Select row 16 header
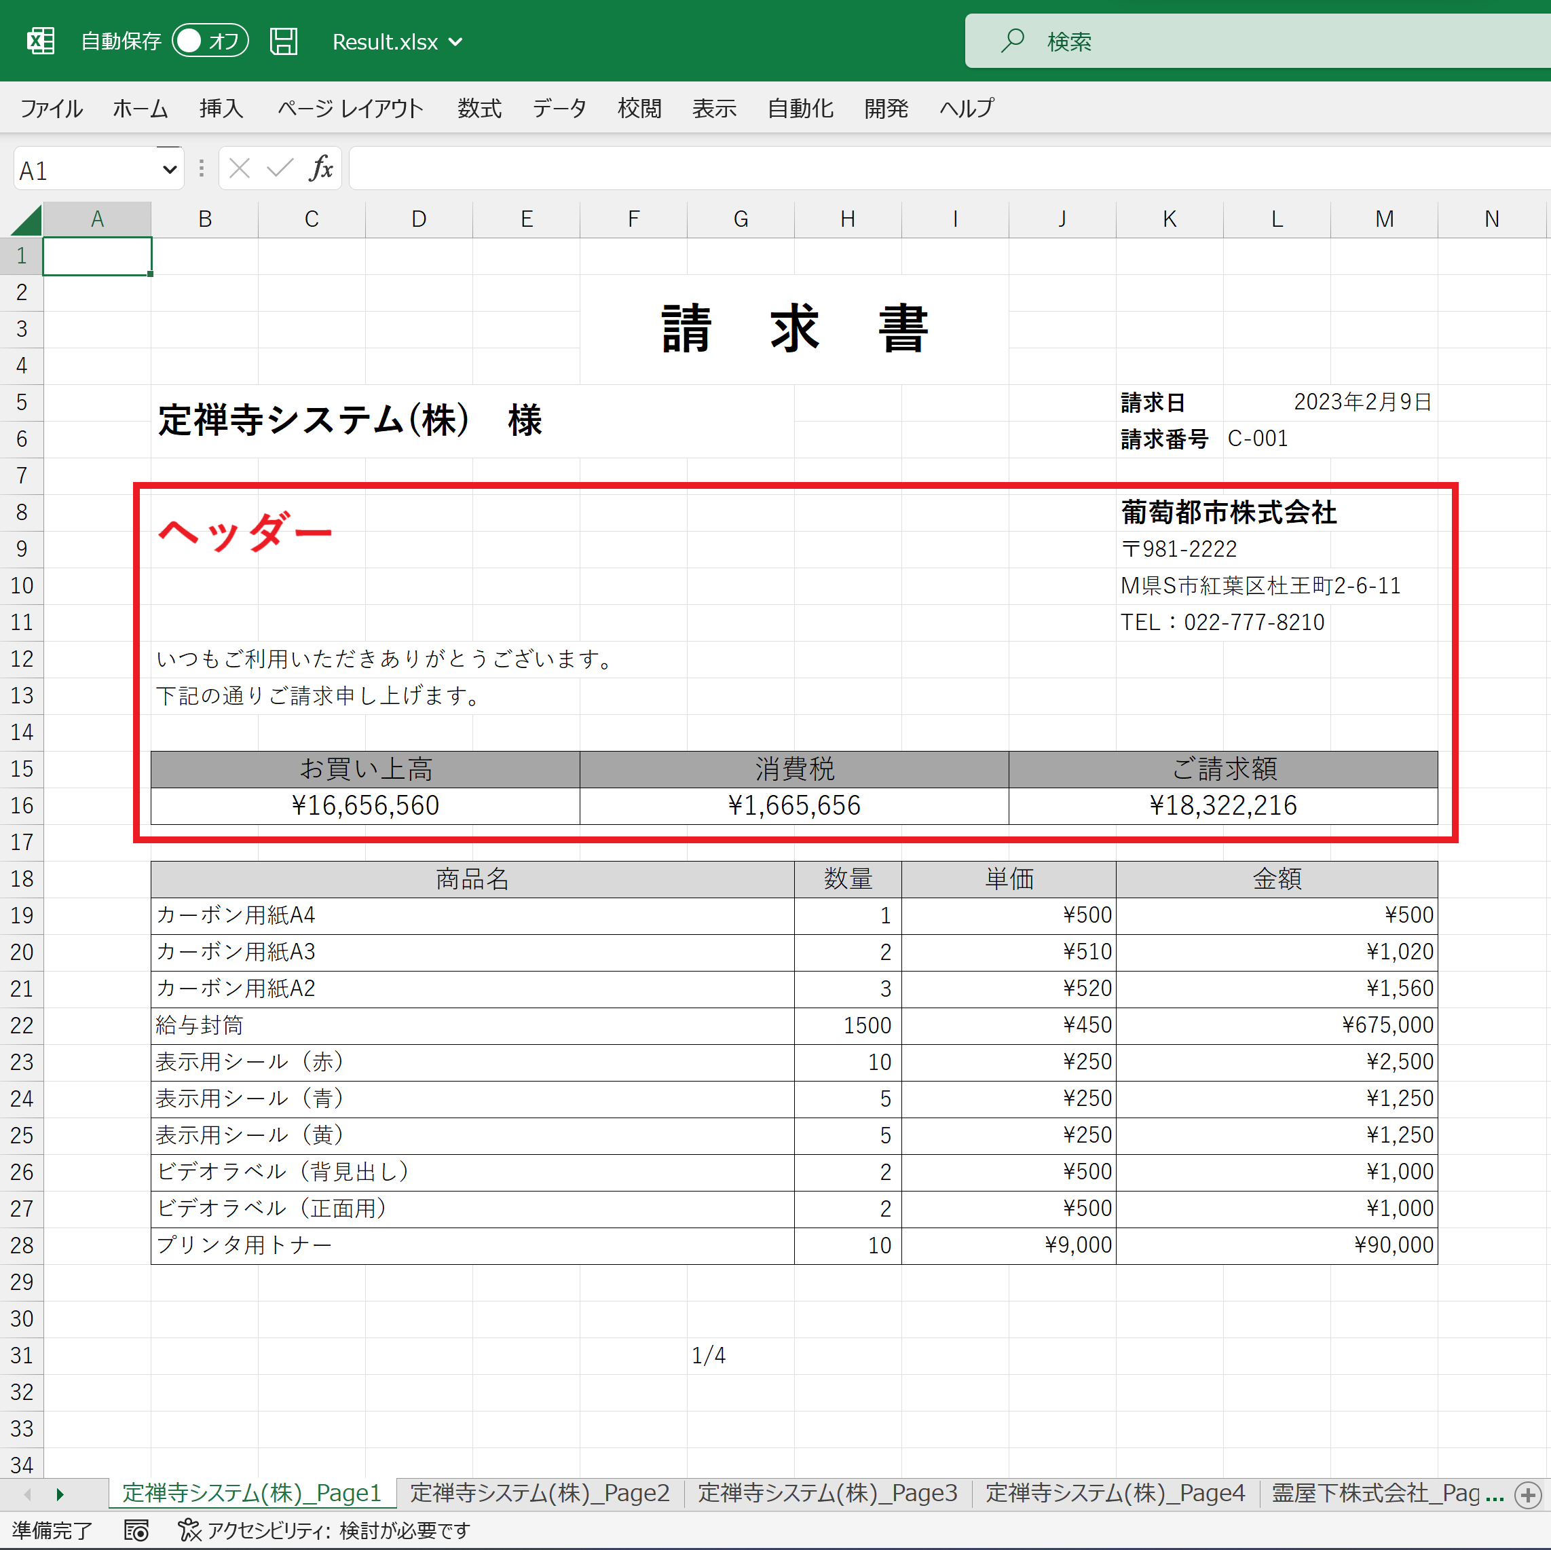 coord(22,805)
